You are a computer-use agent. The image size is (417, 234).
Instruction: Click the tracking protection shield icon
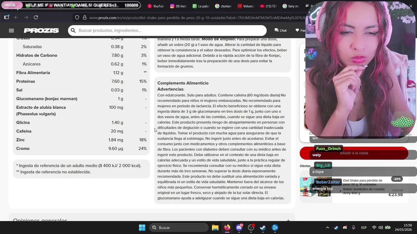coord(77,18)
